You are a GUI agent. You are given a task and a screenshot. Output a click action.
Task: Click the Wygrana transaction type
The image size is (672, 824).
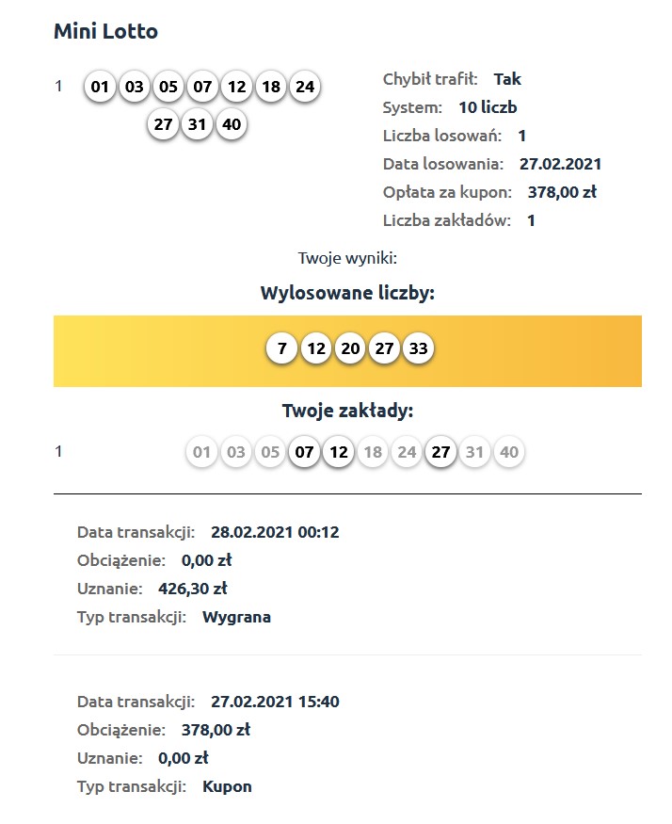pyautogui.click(x=236, y=617)
